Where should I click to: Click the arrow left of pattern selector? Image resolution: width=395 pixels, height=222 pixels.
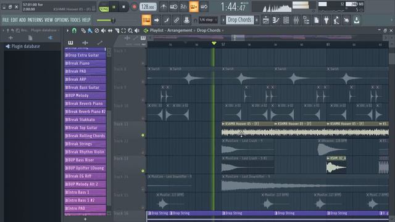click(x=223, y=20)
